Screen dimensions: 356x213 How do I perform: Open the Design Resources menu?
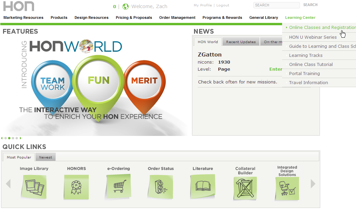click(x=91, y=17)
